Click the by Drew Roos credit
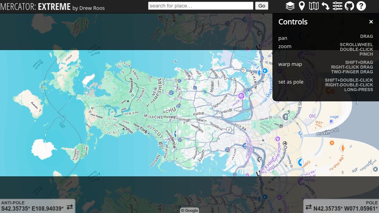379x213 pixels. [88, 8]
